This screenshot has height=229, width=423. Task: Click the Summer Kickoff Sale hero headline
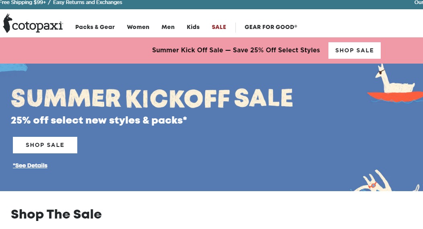152,98
